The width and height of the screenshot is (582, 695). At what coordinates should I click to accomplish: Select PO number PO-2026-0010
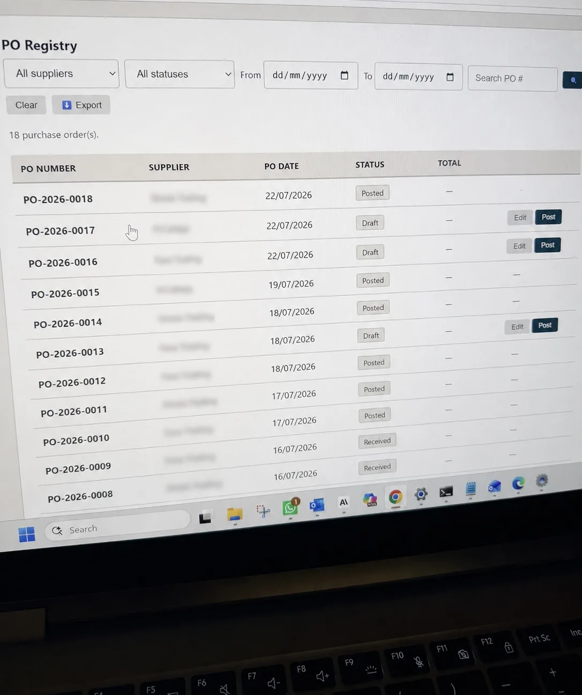tap(76, 440)
